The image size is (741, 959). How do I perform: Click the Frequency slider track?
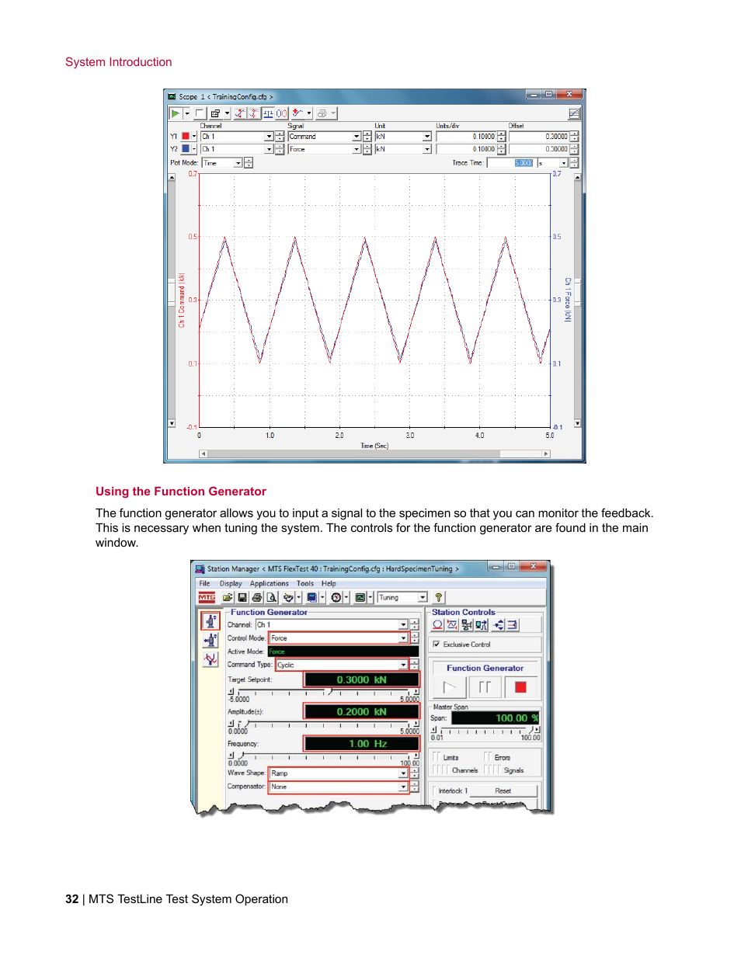(323, 755)
